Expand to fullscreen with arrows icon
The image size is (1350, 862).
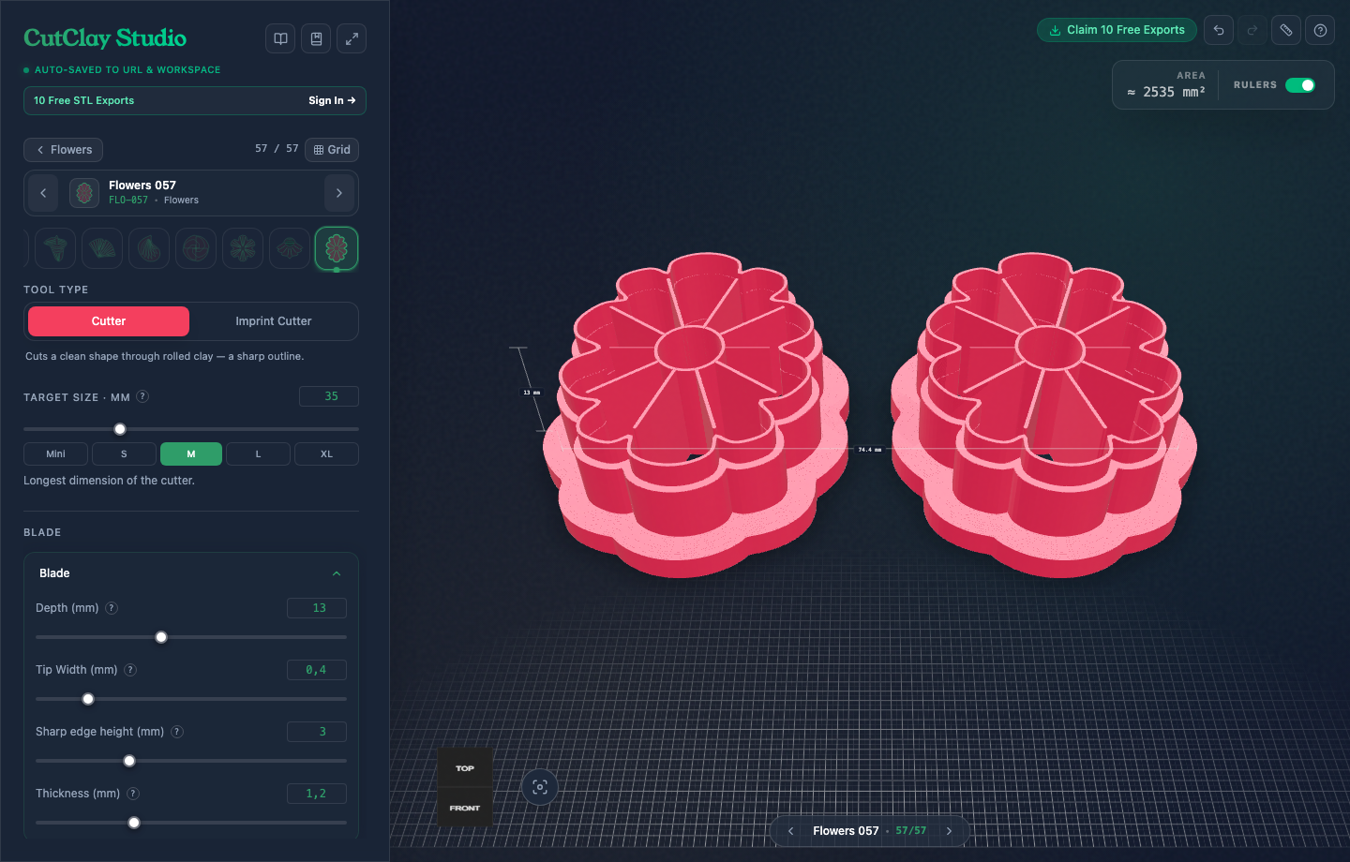pyautogui.click(x=352, y=38)
